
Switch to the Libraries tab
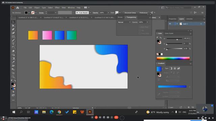[x=189, y=19]
